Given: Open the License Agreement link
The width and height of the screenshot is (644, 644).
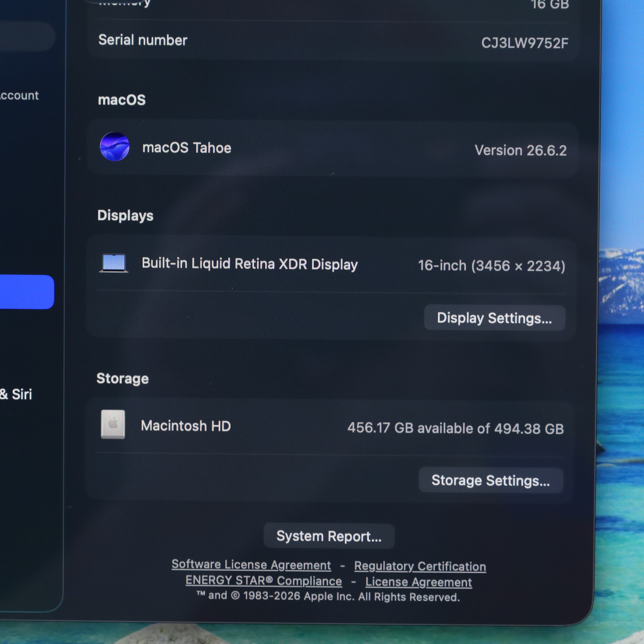Looking at the screenshot, I should pos(419,582).
